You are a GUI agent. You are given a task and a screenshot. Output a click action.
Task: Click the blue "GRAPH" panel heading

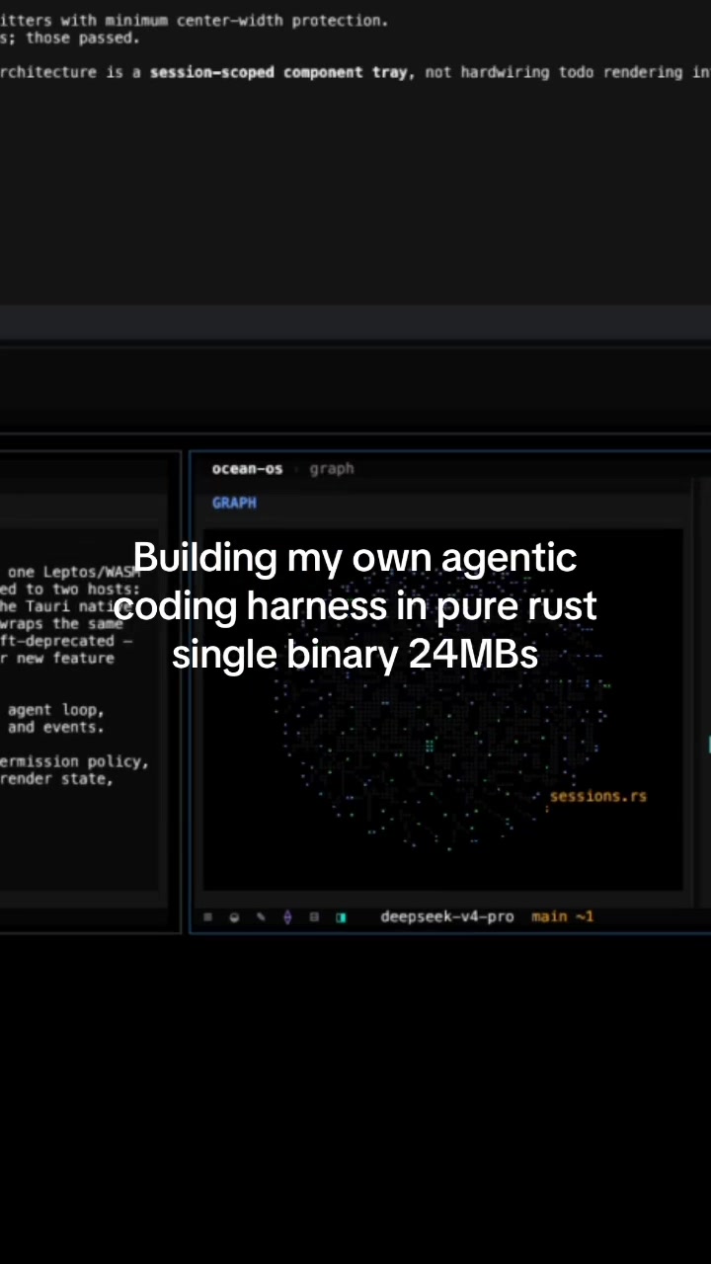[x=234, y=503]
